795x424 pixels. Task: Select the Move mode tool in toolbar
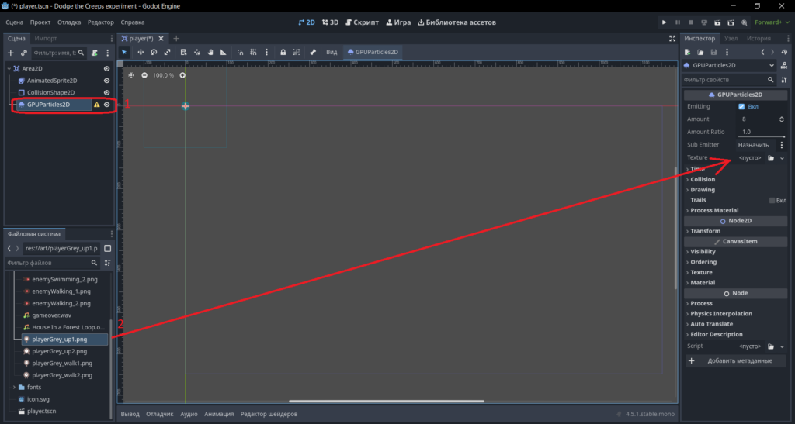(141, 52)
